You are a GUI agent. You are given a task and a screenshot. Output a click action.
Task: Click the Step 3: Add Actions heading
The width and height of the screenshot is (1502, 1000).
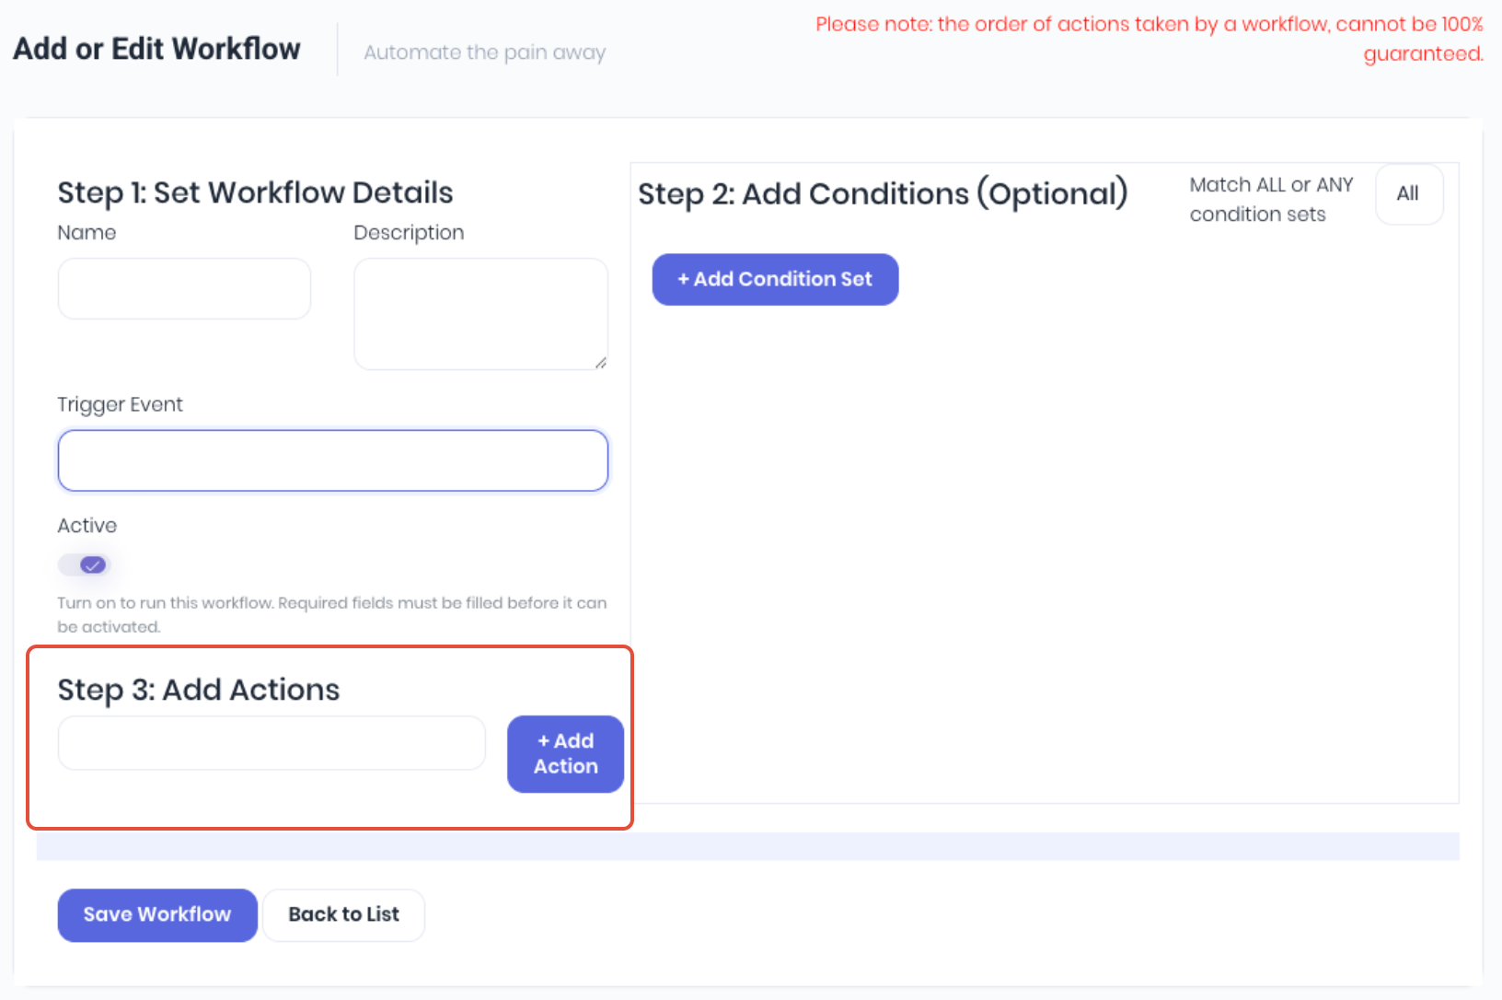pos(199,690)
